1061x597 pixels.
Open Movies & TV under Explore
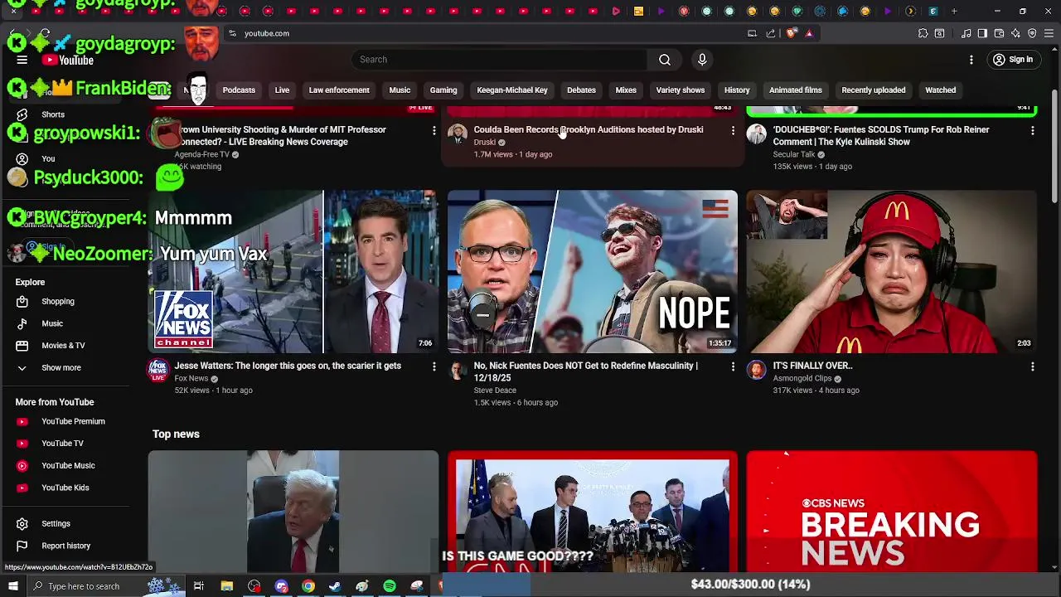click(63, 345)
